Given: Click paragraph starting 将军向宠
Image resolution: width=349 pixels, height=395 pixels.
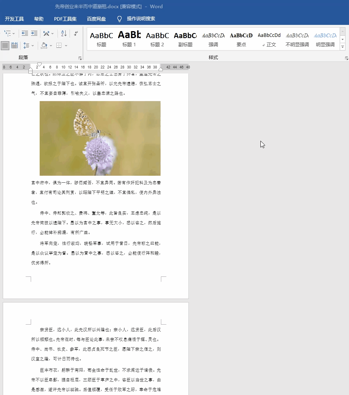Looking at the screenshot, I should [96, 253].
